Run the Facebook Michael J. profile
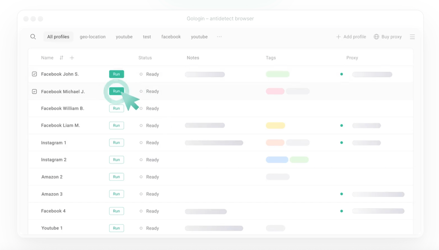The height and width of the screenshot is (250, 439). click(x=117, y=91)
